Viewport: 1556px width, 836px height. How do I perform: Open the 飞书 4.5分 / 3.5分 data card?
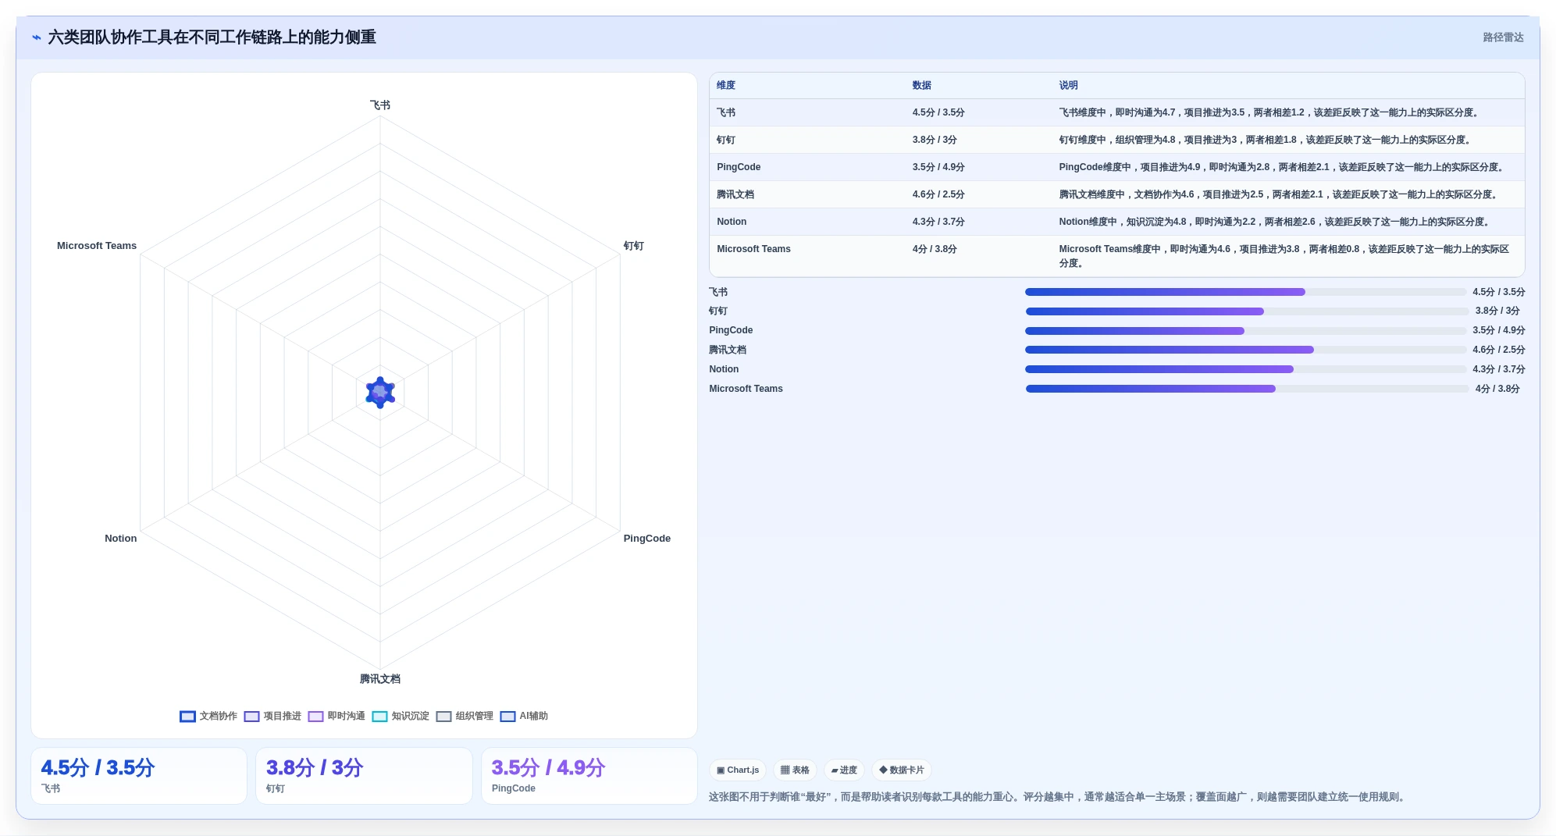[139, 776]
